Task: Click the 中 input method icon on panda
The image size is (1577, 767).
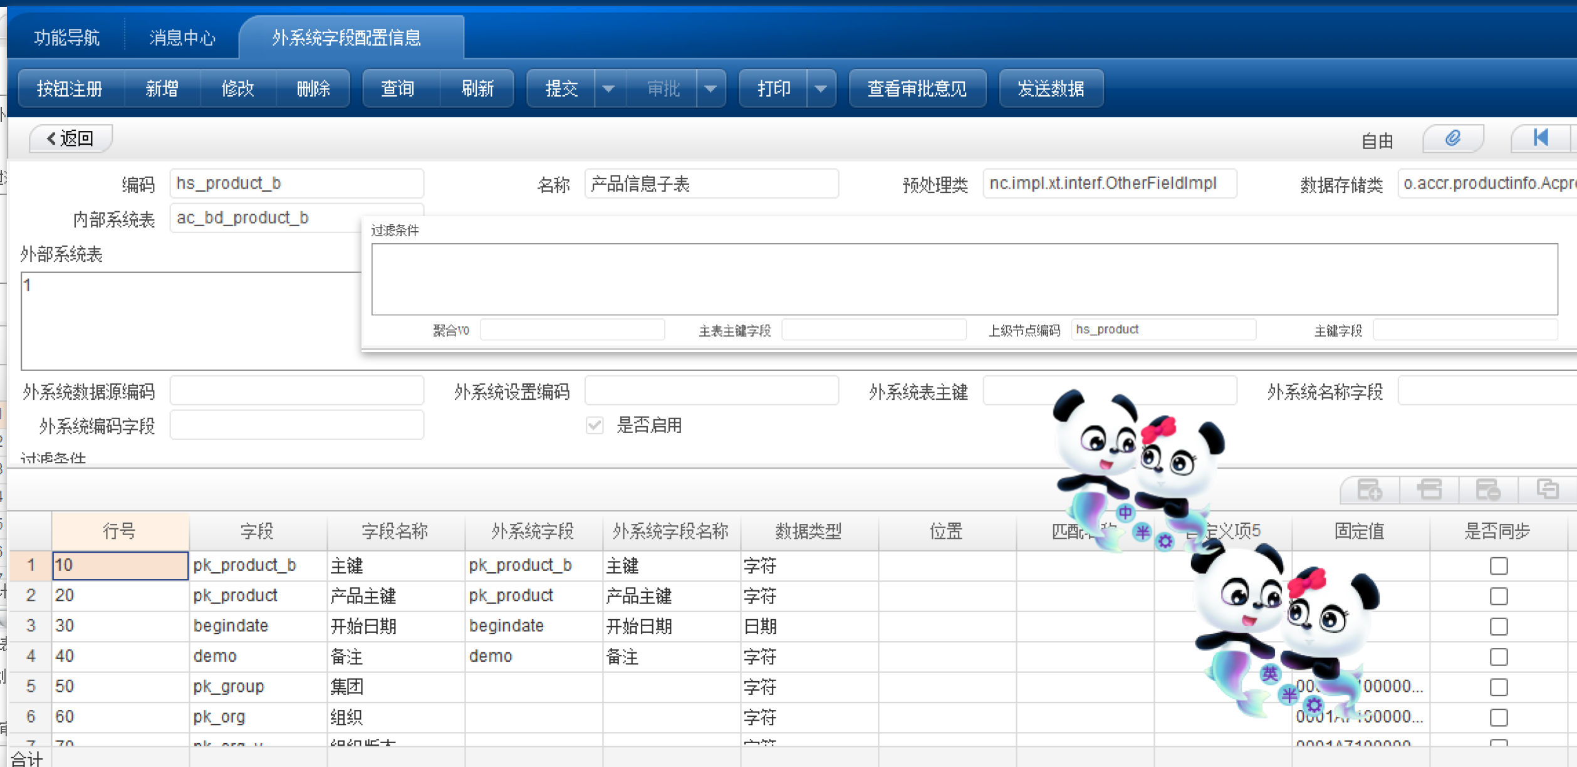Action: coord(1125,513)
